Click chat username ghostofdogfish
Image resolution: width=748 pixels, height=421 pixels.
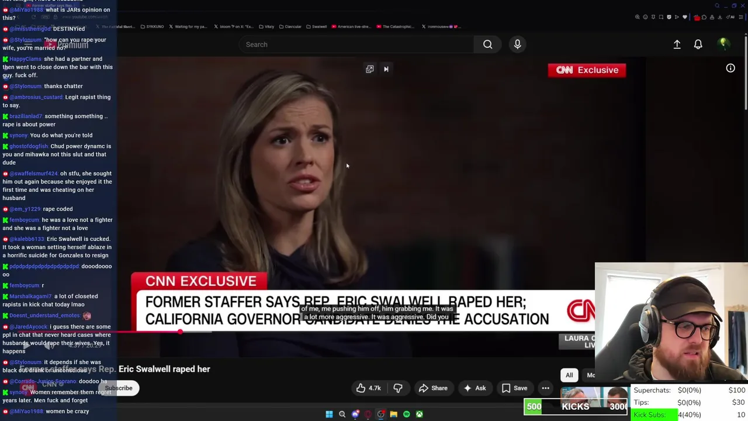click(x=29, y=146)
